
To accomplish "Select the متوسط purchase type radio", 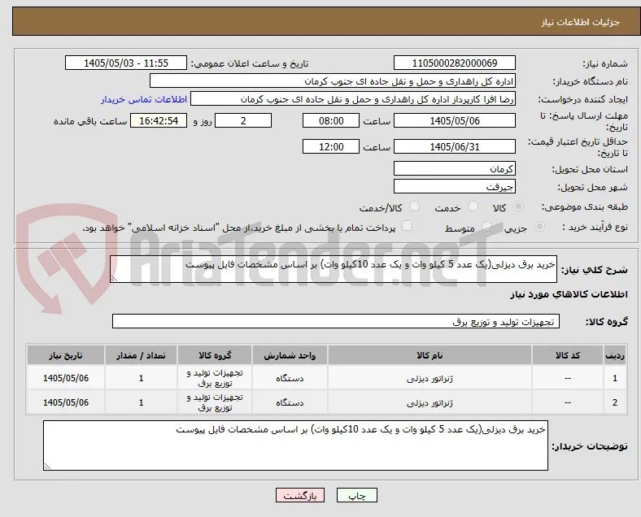I will pos(486,227).
